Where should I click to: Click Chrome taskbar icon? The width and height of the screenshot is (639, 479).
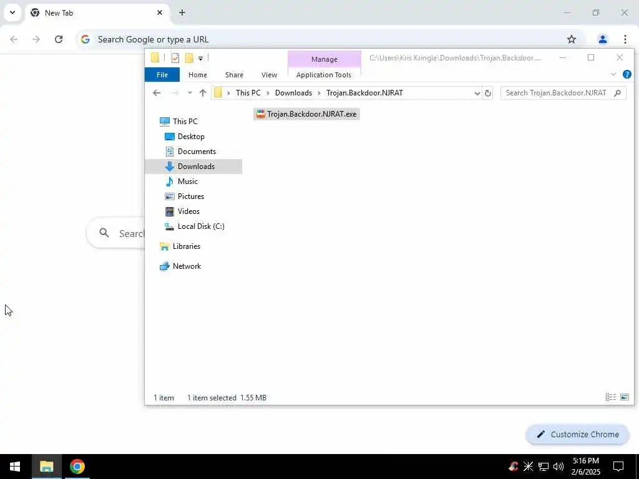(77, 467)
